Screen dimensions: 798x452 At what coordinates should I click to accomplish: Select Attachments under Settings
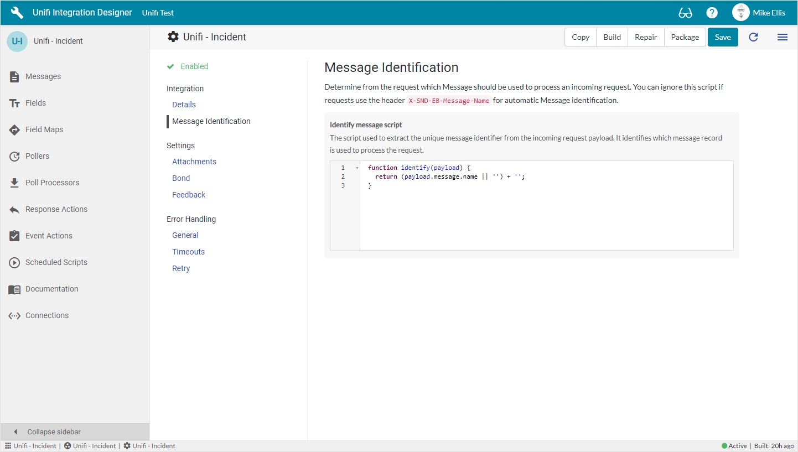[x=194, y=162]
